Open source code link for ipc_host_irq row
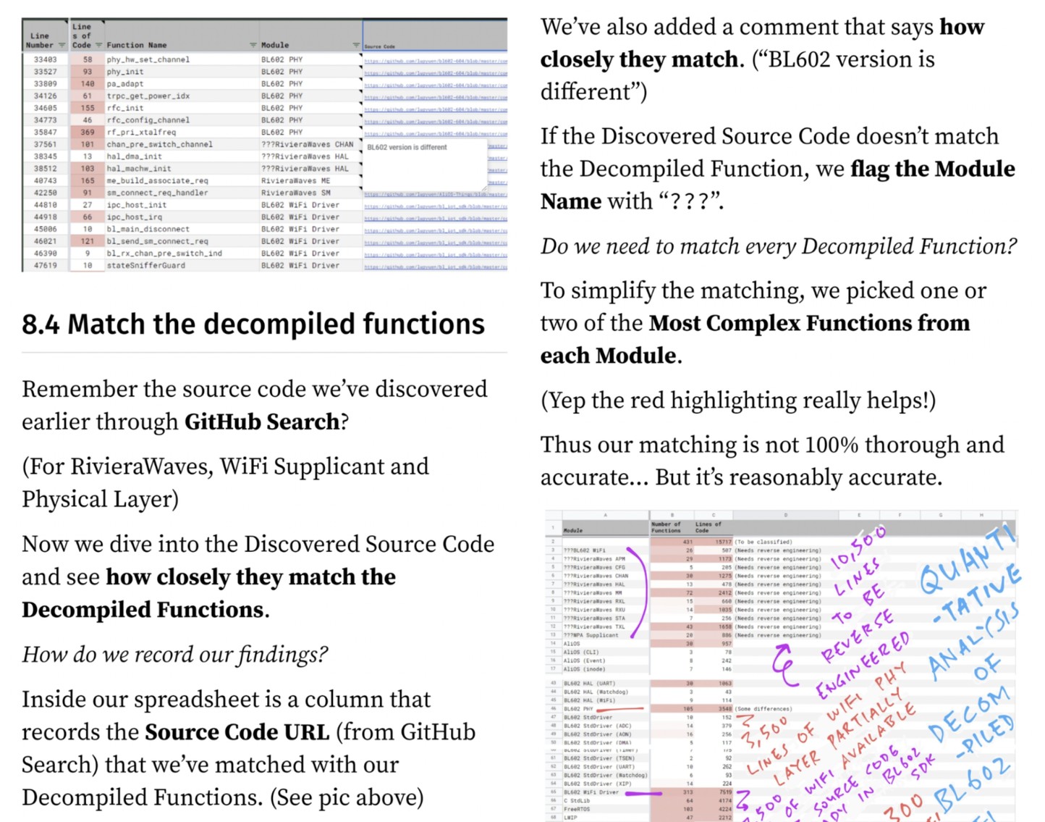1045x822 pixels. coord(435,218)
